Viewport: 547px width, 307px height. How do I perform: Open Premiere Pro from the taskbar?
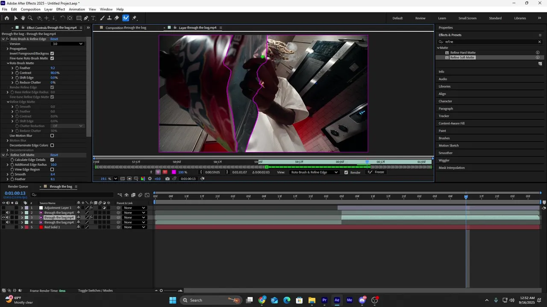point(324,300)
